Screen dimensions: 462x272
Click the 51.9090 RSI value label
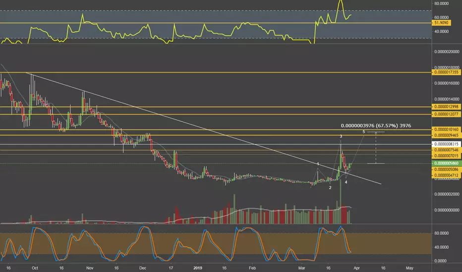[x=441, y=23]
